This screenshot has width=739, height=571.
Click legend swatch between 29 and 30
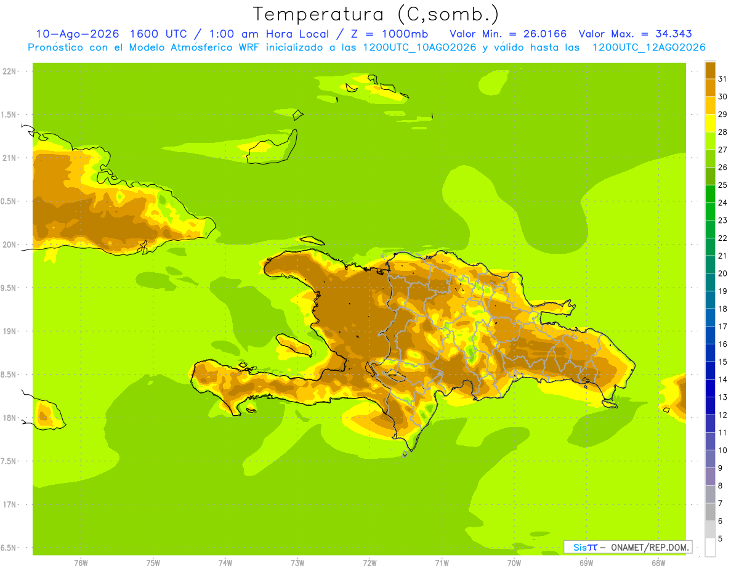coord(710,105)
